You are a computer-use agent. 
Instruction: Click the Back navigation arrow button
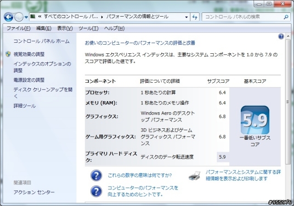pyautogui.click(x=8, y=17)
